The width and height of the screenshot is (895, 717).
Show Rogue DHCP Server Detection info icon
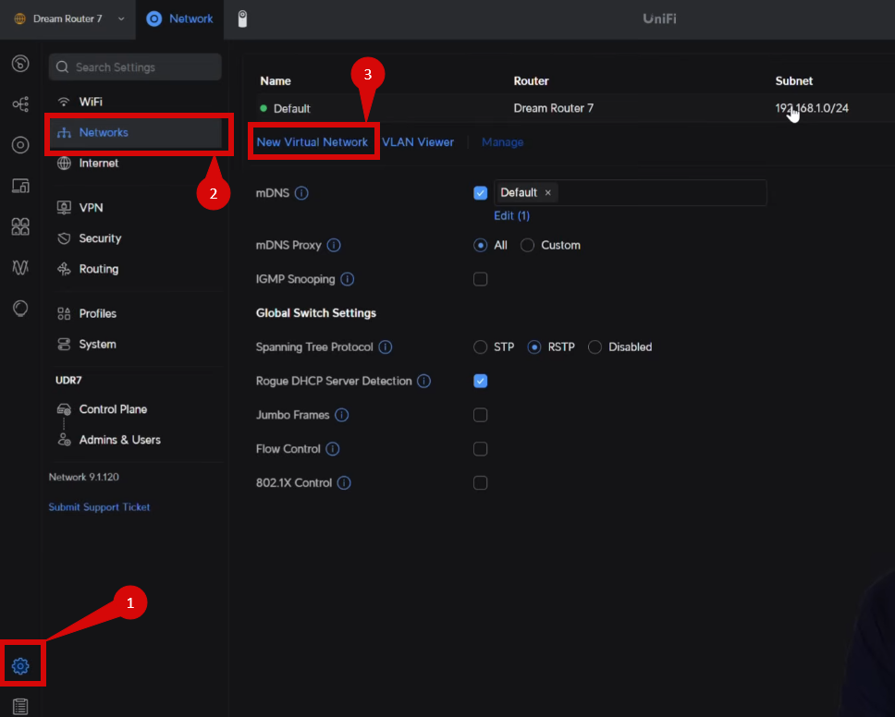pyautogui.click(x=423, y=381)
